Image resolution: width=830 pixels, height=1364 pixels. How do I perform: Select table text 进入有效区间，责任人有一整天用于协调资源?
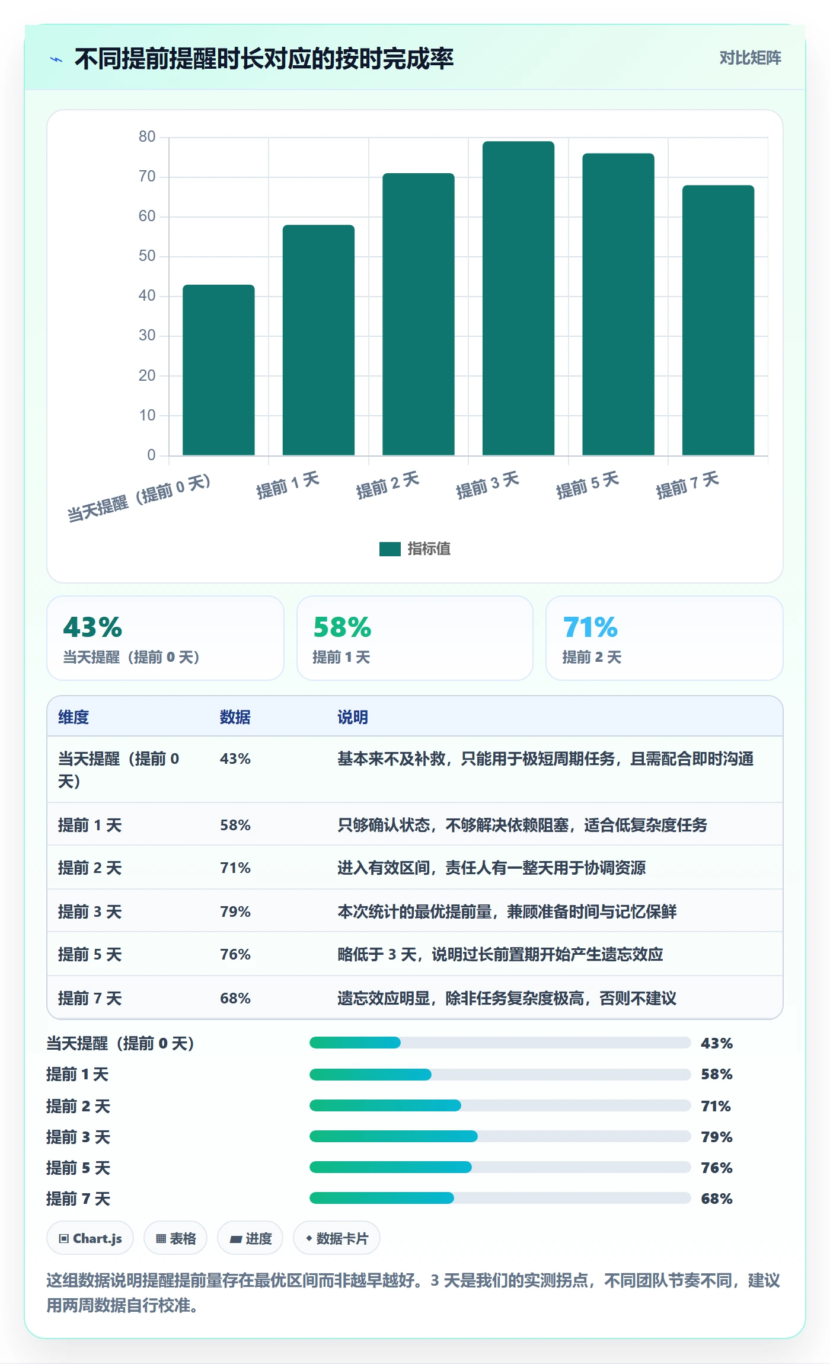tap(491, 868)
